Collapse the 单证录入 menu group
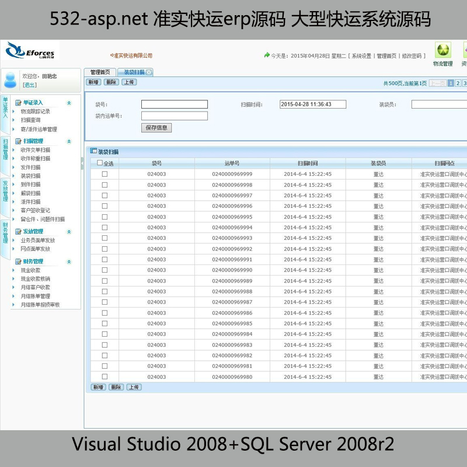The height and width of the screenshot is (467, 467). point(69,103)
